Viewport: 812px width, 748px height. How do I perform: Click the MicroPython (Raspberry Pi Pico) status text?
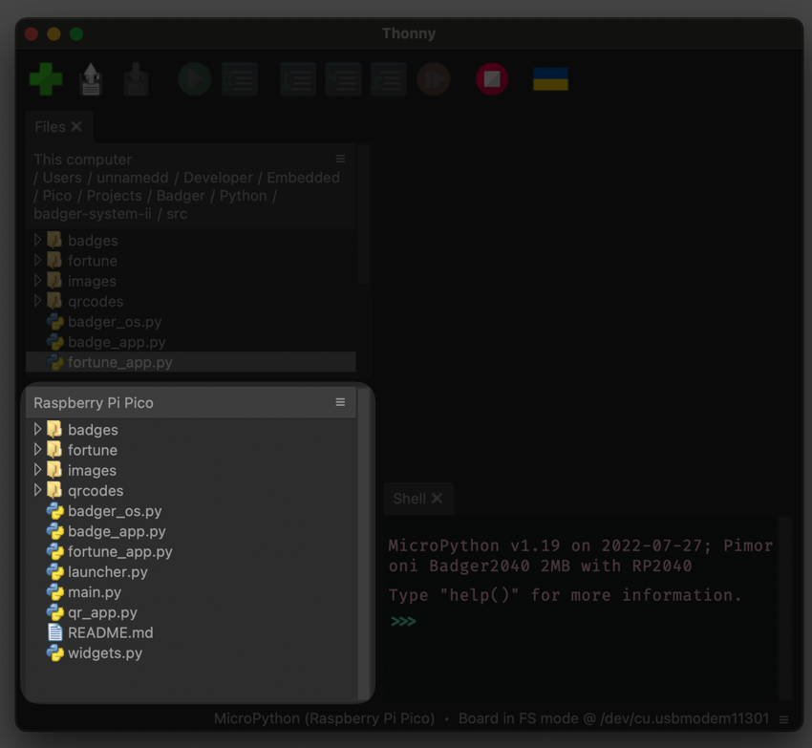pyautogui.click(x=324, y=718)
